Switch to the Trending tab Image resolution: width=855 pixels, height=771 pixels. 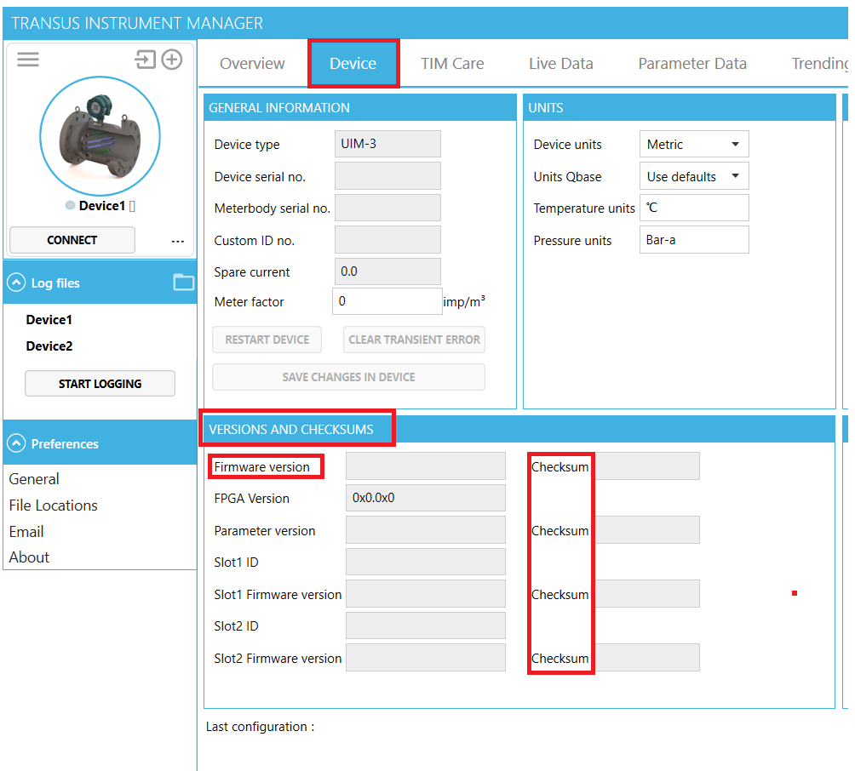tap(819, 63)
